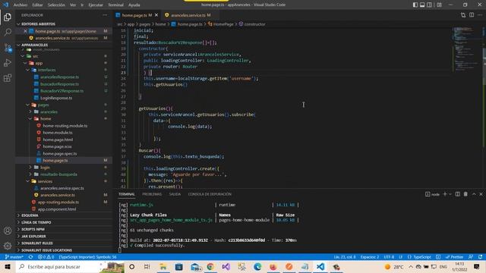Screen dimensions: 486x273
Task: Open home.module.ts file
Action: (58, 133)
